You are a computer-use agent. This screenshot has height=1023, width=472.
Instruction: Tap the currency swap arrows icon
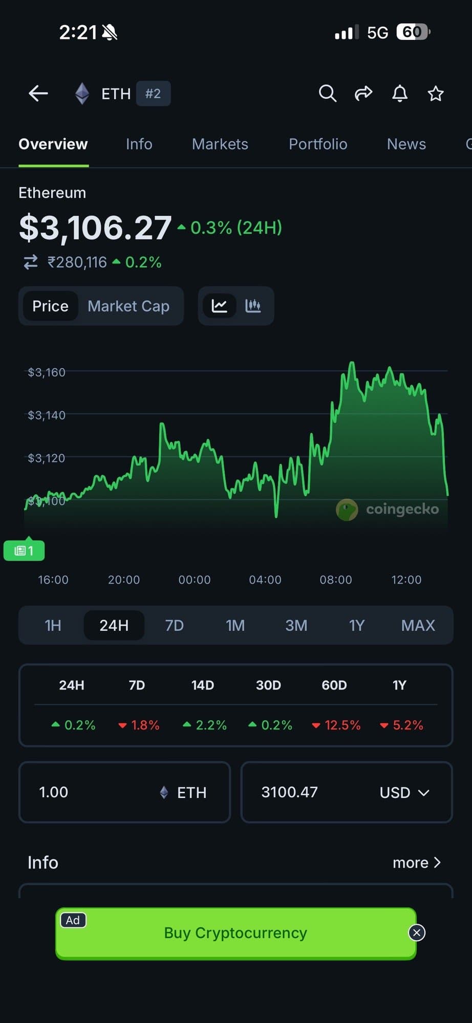[31, 262]
